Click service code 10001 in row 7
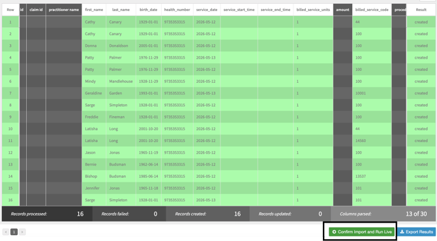The image size is (437, 241). (361, 93)
